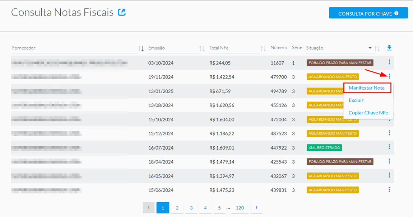Click emission date 03/10/2024
The height and width of the screenshot is (217, 413).
coord(161,63)
